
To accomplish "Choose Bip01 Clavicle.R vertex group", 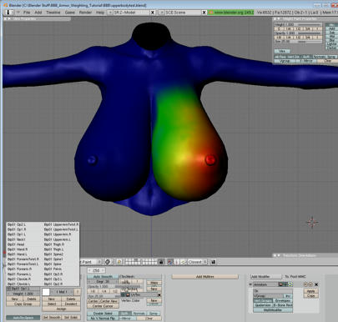I will (x=19, y=279).
